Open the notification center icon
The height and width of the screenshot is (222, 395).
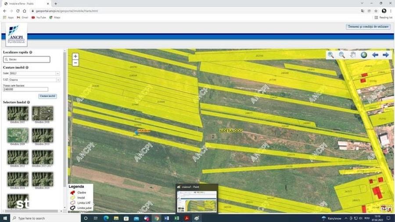point(388,218)
